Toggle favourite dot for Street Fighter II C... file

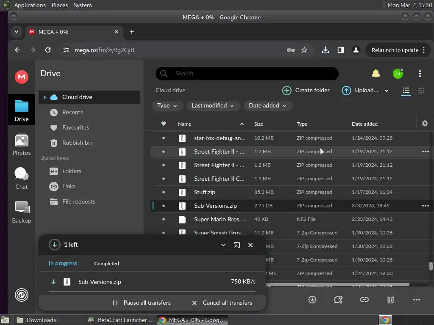pyautogui.click(x=164, y=179)
